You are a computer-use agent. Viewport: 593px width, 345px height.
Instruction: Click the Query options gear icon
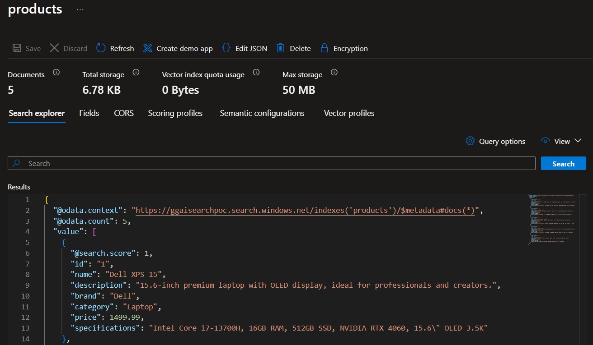point(470,141)
